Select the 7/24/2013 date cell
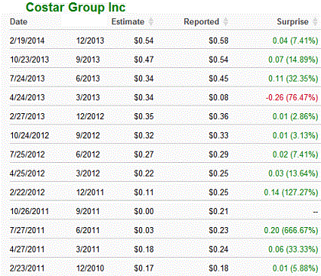The image size is (321, 276). click(28, 79)
